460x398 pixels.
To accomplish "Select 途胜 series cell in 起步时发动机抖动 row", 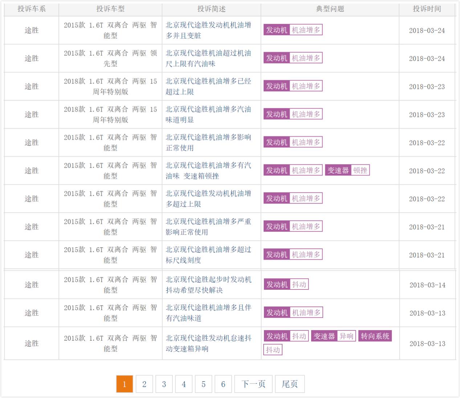I will (x=32, y=285).
